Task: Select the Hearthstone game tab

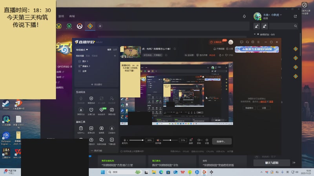Action: point(90,26)
